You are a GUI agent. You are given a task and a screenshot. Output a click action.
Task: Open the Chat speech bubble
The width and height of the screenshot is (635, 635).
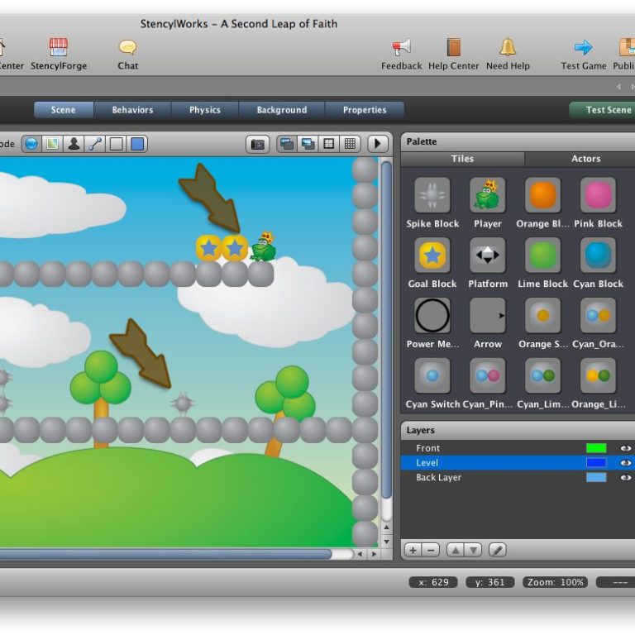point(127,54)
